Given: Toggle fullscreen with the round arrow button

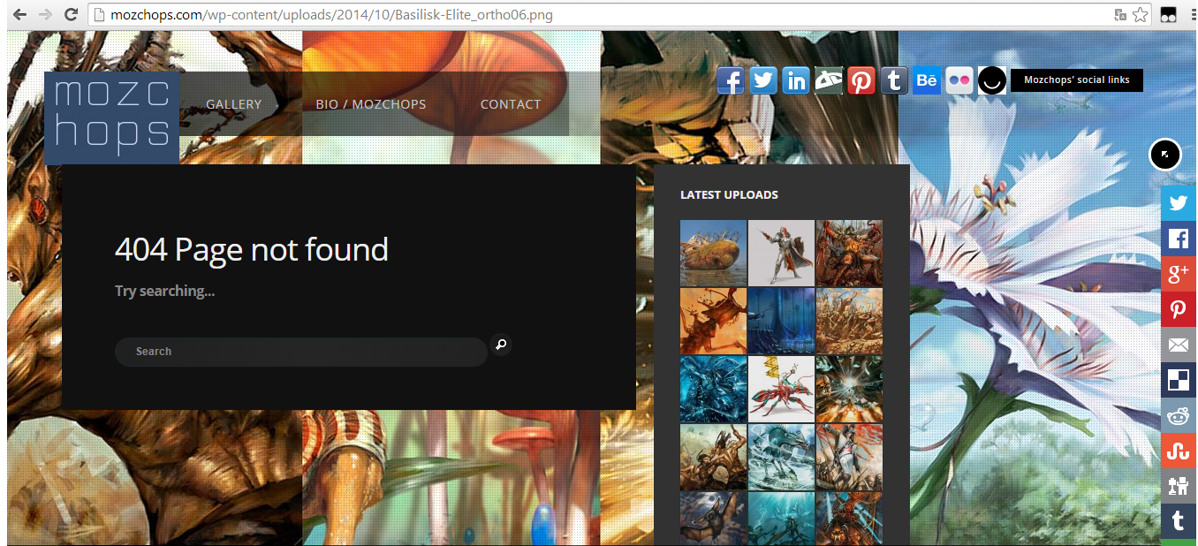Looking at the screenshot, I should pos(1165,155).
